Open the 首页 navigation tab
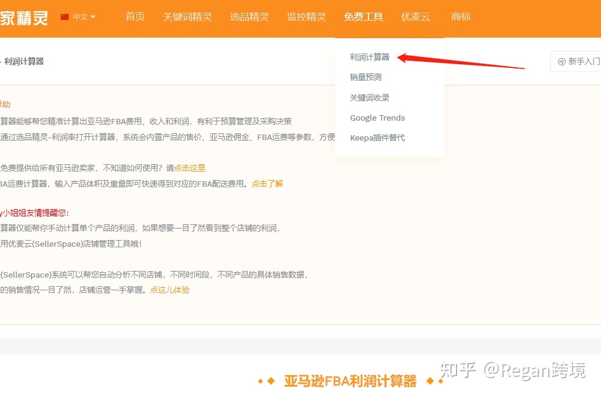 coord(135,17)
